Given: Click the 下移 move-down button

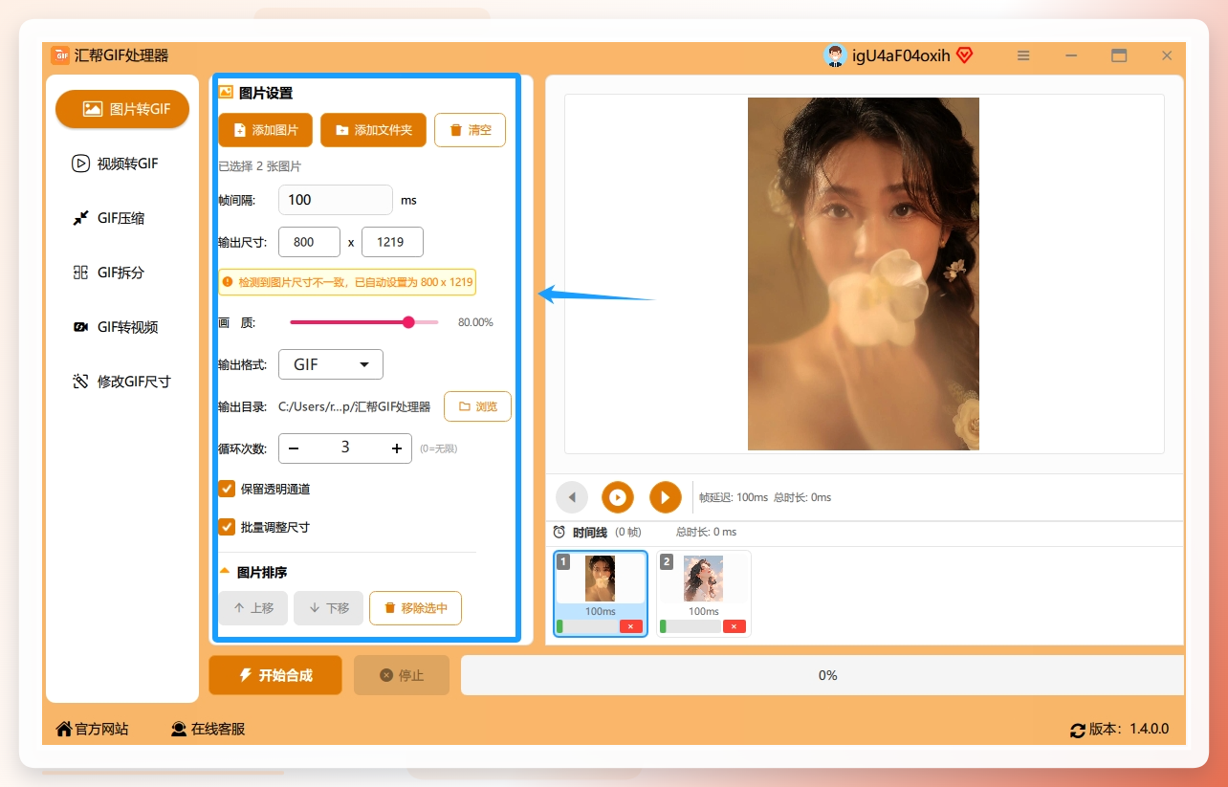Looking at the screenshot, I should [x=328, y=608].
